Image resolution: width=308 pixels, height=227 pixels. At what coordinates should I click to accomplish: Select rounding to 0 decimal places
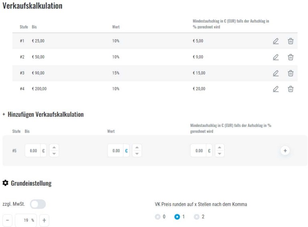[158, 217]
